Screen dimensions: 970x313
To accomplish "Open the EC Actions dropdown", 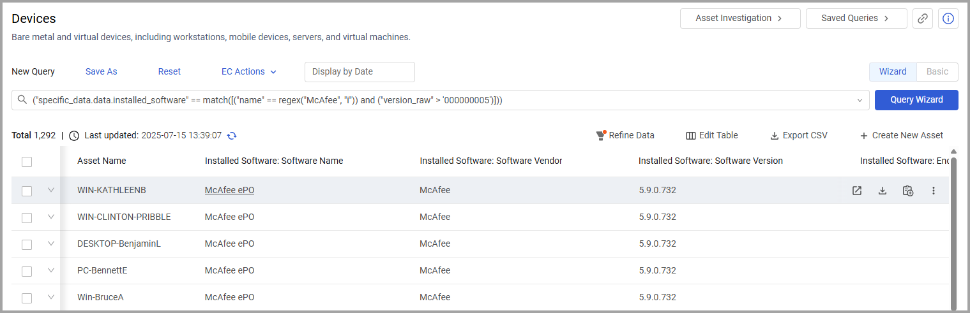I will click(x=249, y=71).
